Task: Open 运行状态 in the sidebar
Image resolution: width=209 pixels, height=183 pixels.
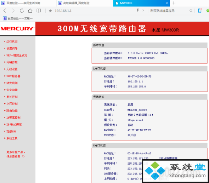Action: (12, 41)
